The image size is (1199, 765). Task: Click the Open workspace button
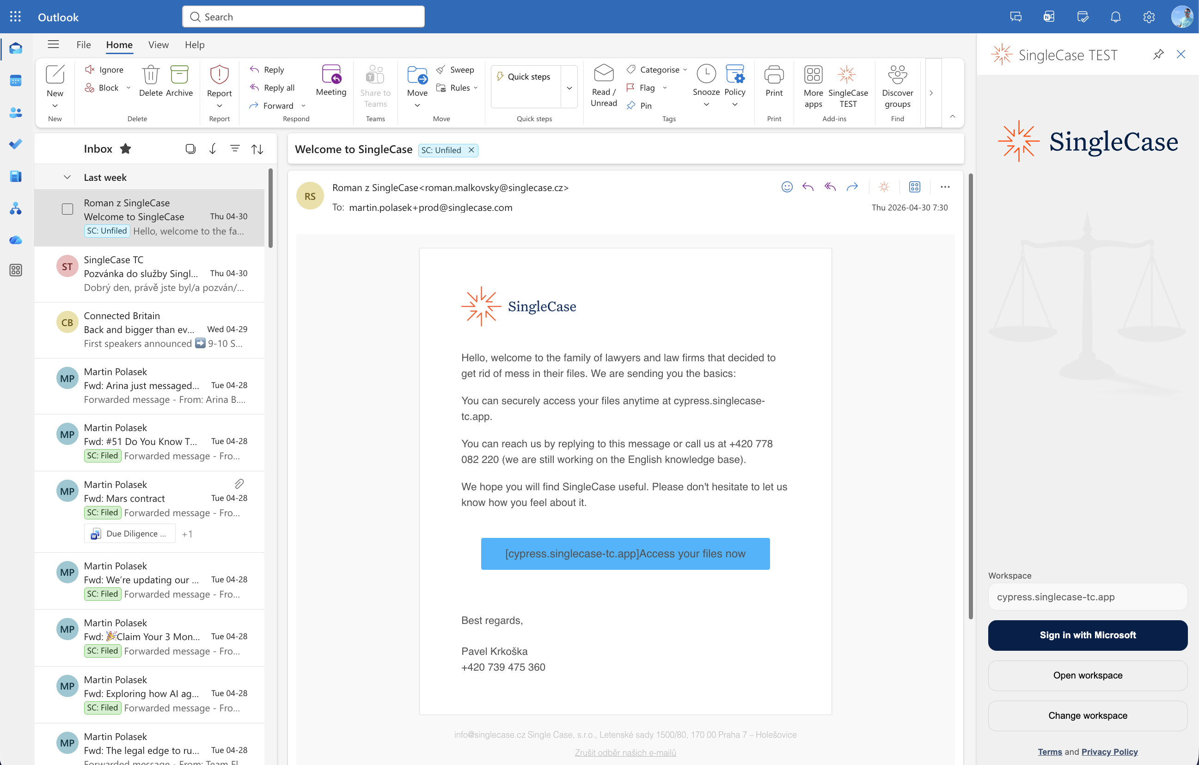tap(1088, 675)
